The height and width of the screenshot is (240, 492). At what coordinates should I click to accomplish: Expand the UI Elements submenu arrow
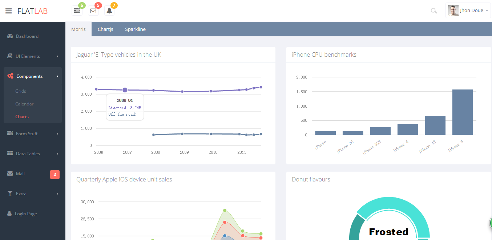coord(57,56)
